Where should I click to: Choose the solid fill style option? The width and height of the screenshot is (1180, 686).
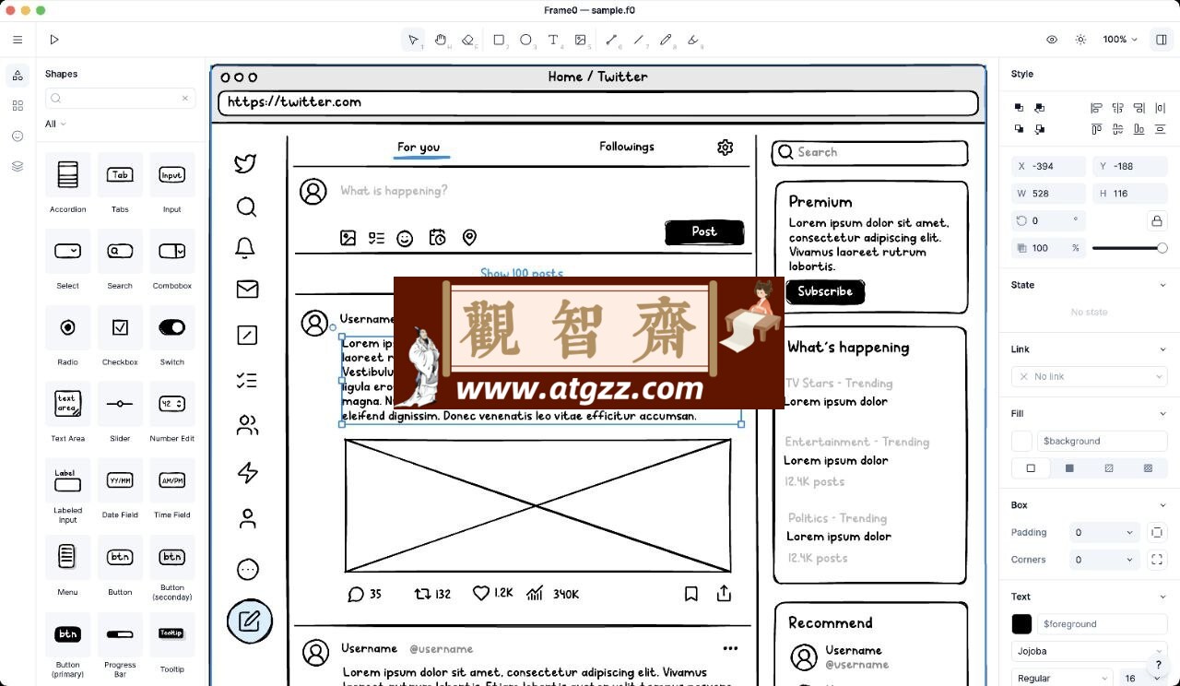(1069, 468)
